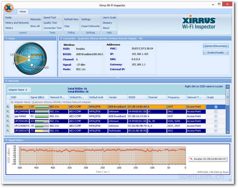Image resolution: width=238 pixels, height=188 pixels.
Task: Collapse the Networks panel
Action: click(6, 81)
